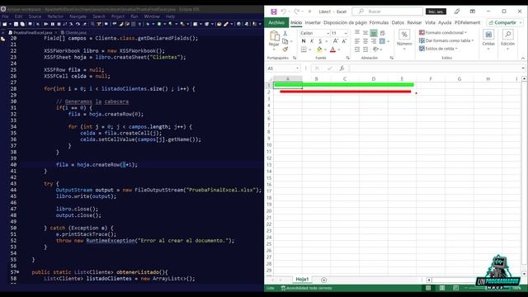Switch to Normal view in status bar
The height and width of the screenshot is (297, 528).
[x=428, y=288]
